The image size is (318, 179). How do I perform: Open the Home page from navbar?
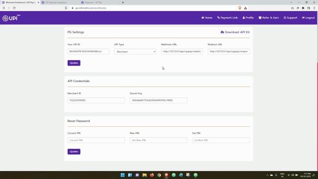(x=207, y=18)
